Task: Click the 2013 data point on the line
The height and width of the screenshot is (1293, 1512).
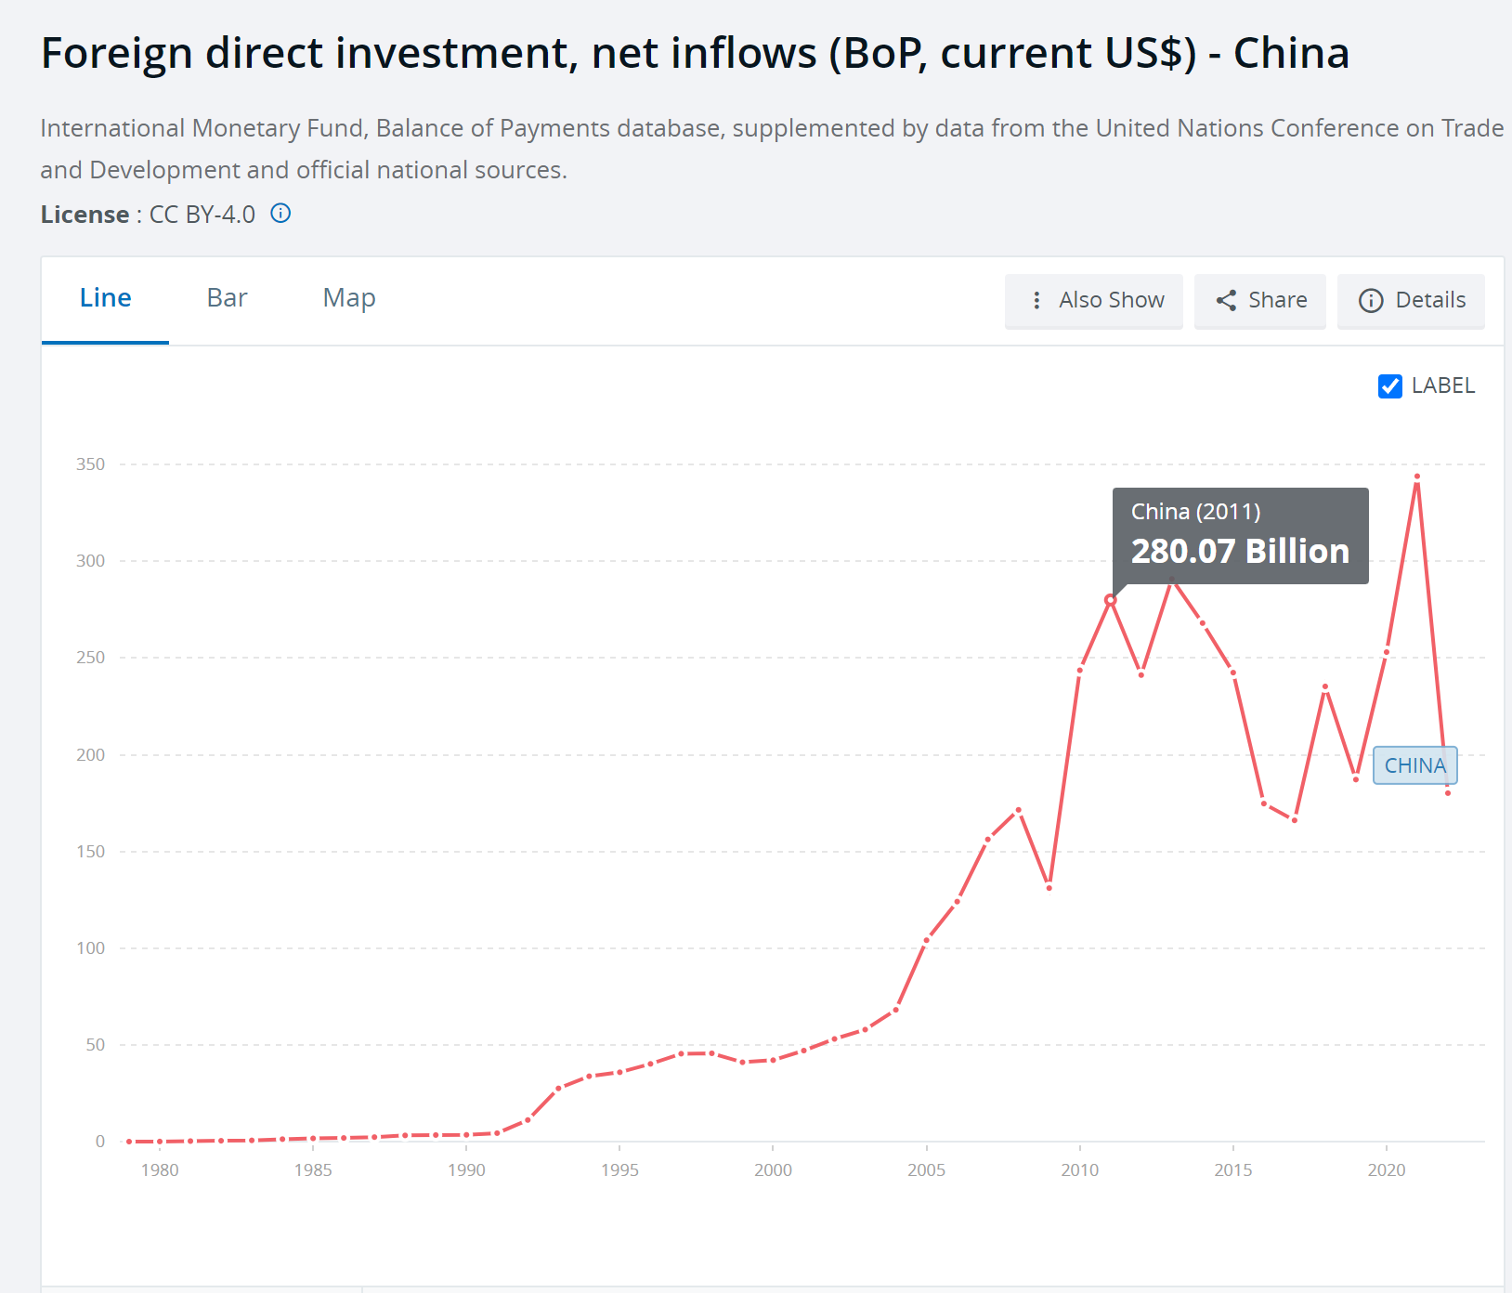Action: (x=1172, y=579)
